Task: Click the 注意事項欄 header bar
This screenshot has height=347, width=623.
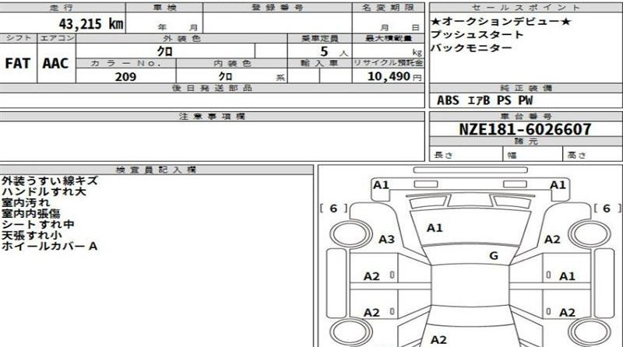Action: click(212, 117)
